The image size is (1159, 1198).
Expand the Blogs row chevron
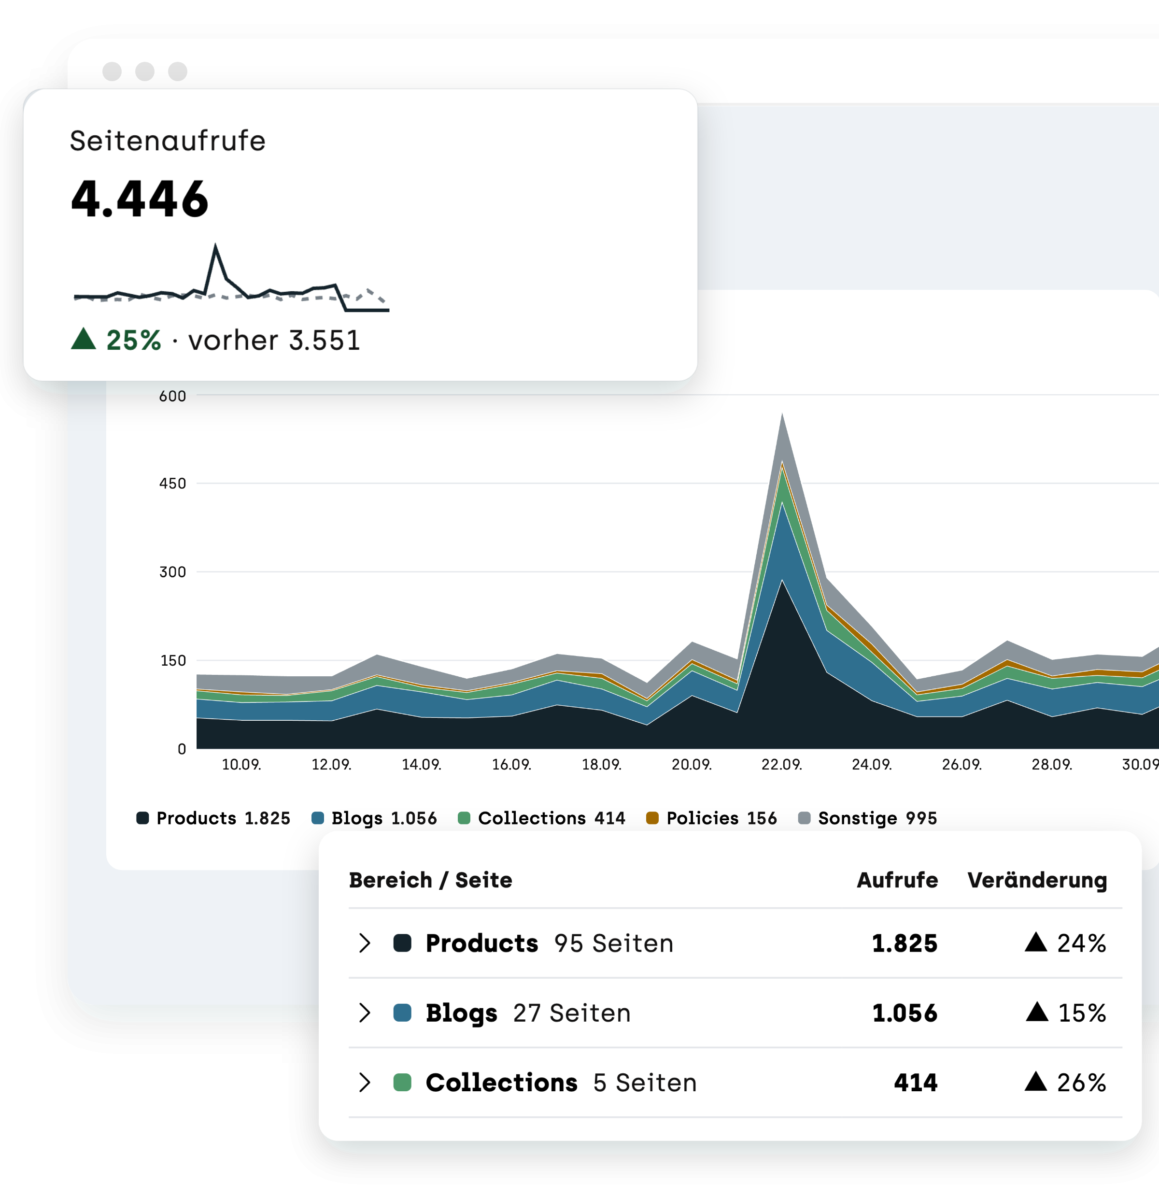365,1013
